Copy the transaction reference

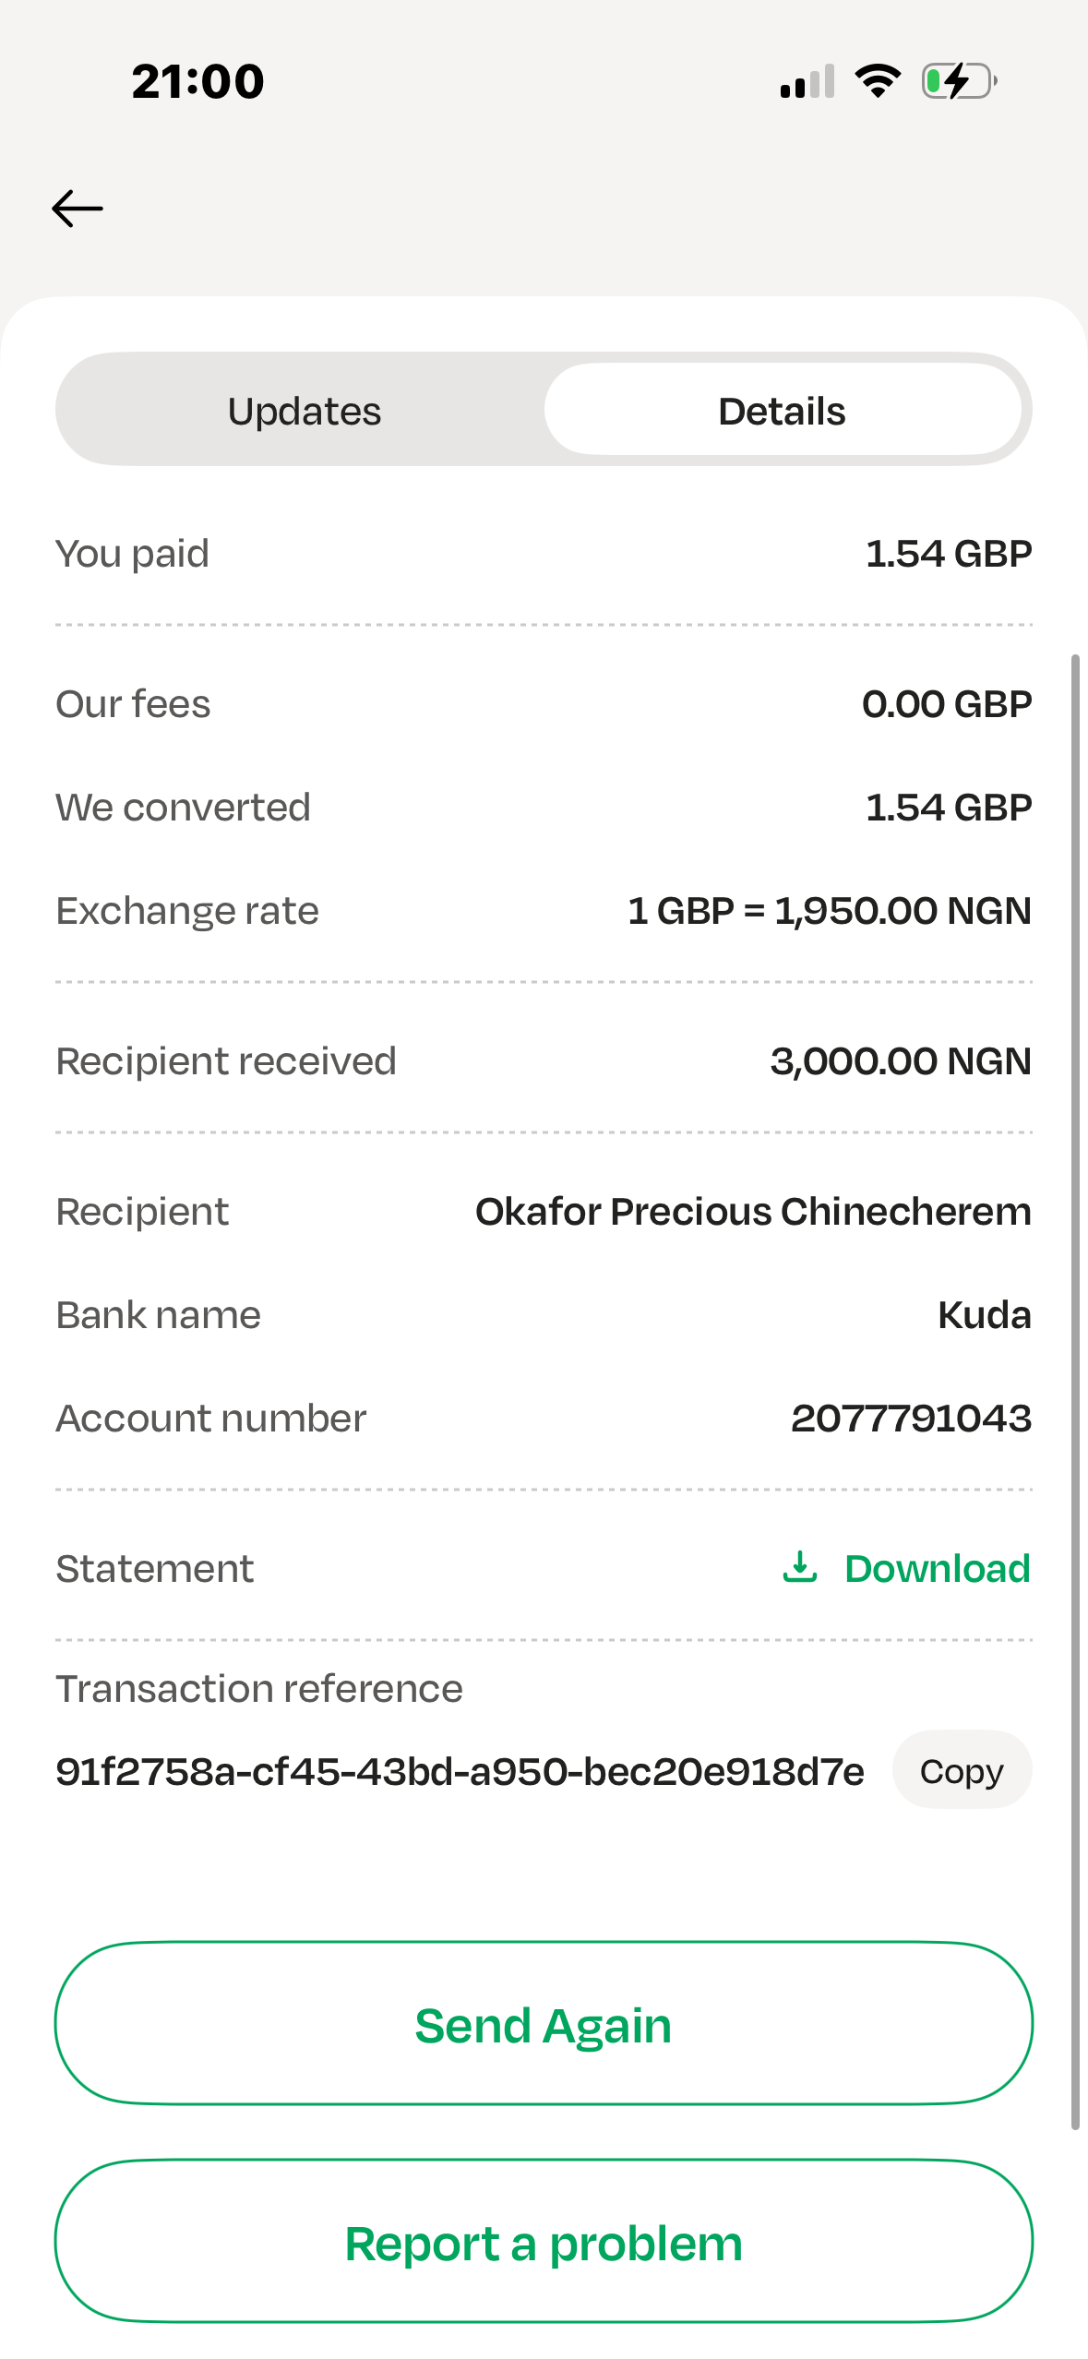point(961,1771)
